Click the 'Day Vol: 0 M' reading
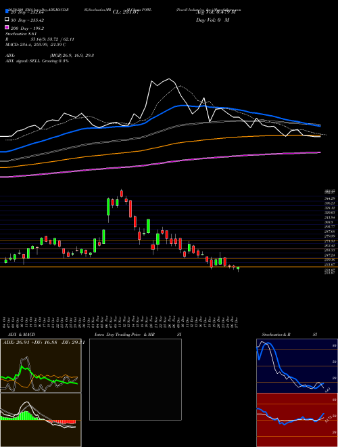The height and width of the screenshot is (447, 338). tap(212, 20)
